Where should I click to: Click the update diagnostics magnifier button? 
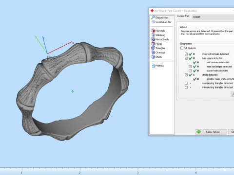pos(233,94)
